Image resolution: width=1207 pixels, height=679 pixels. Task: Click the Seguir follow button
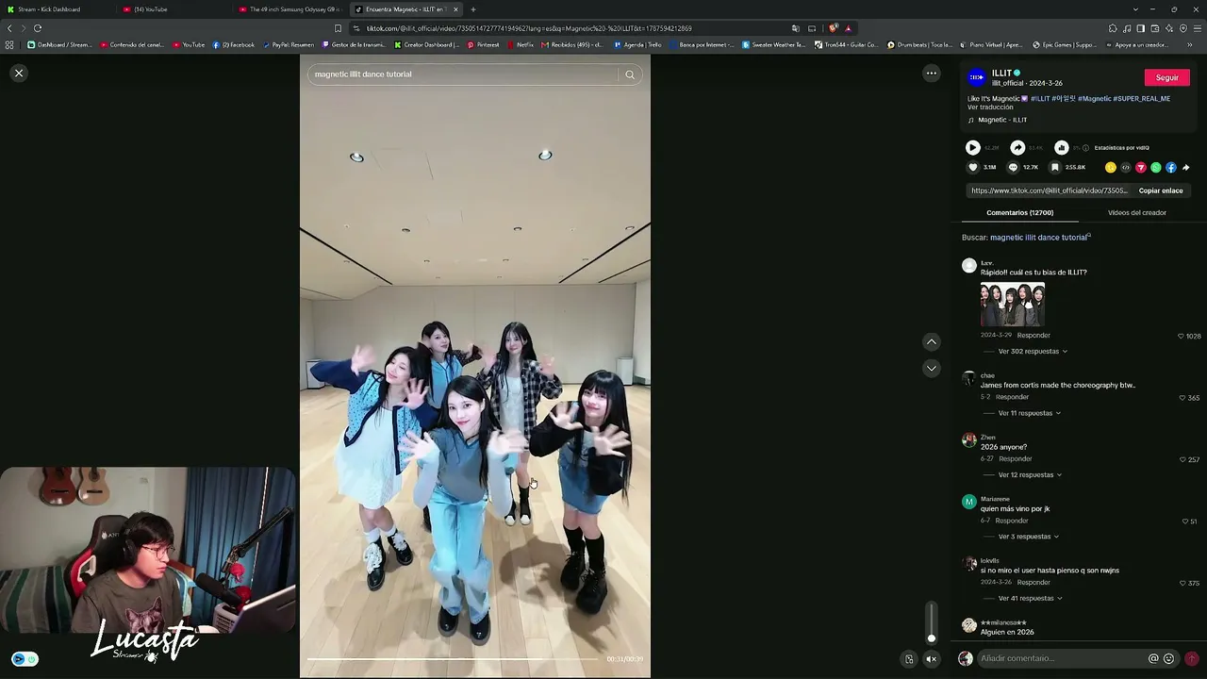tap(1167, 77)
